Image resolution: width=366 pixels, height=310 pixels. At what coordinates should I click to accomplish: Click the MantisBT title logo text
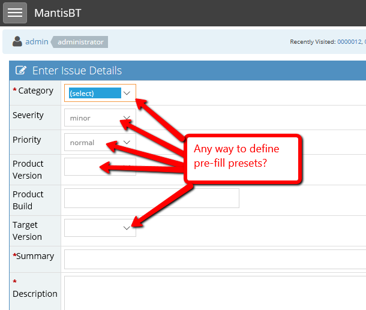(58, 13)
